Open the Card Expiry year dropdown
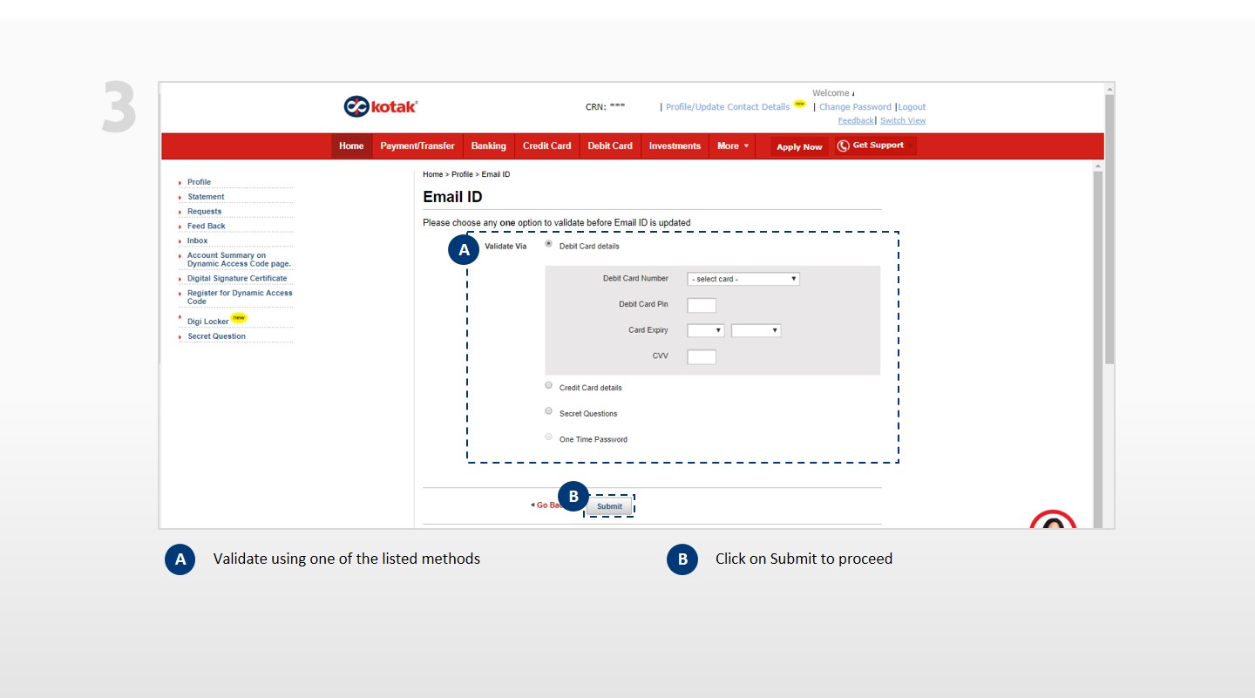This screenshot has width=1255, height=698. 756,331
